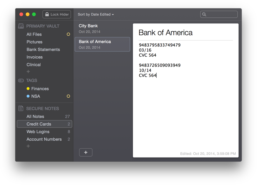Click the Tags section icon

(x=21, y=80)
